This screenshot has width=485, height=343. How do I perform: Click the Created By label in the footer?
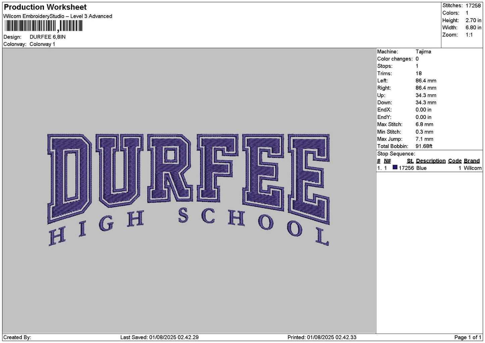[x=17, y=337]
